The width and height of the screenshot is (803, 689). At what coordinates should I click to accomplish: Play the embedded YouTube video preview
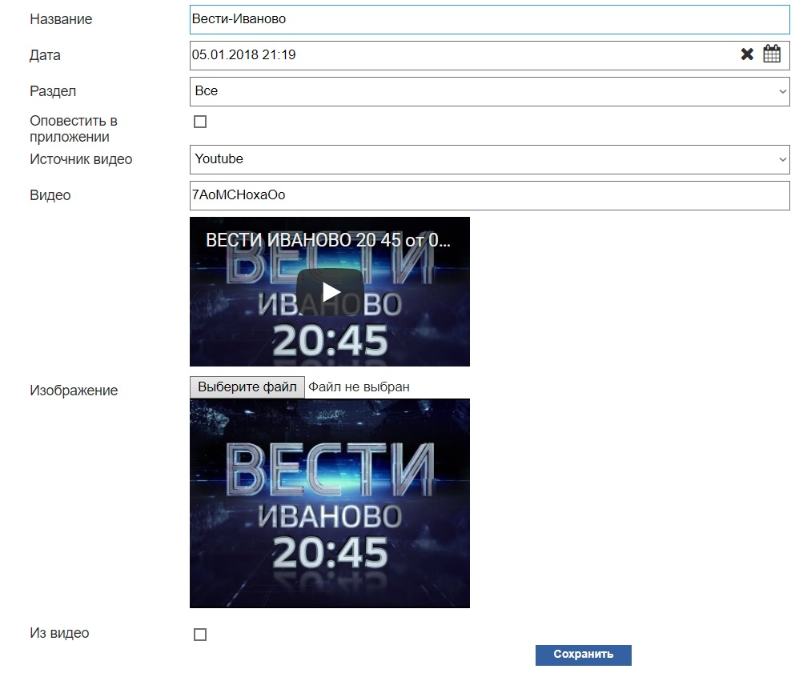click(330, 292)
